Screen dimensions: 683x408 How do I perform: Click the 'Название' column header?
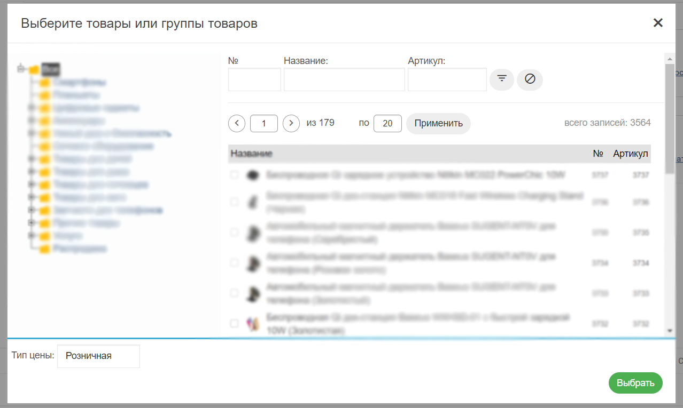tap(252, 154)
